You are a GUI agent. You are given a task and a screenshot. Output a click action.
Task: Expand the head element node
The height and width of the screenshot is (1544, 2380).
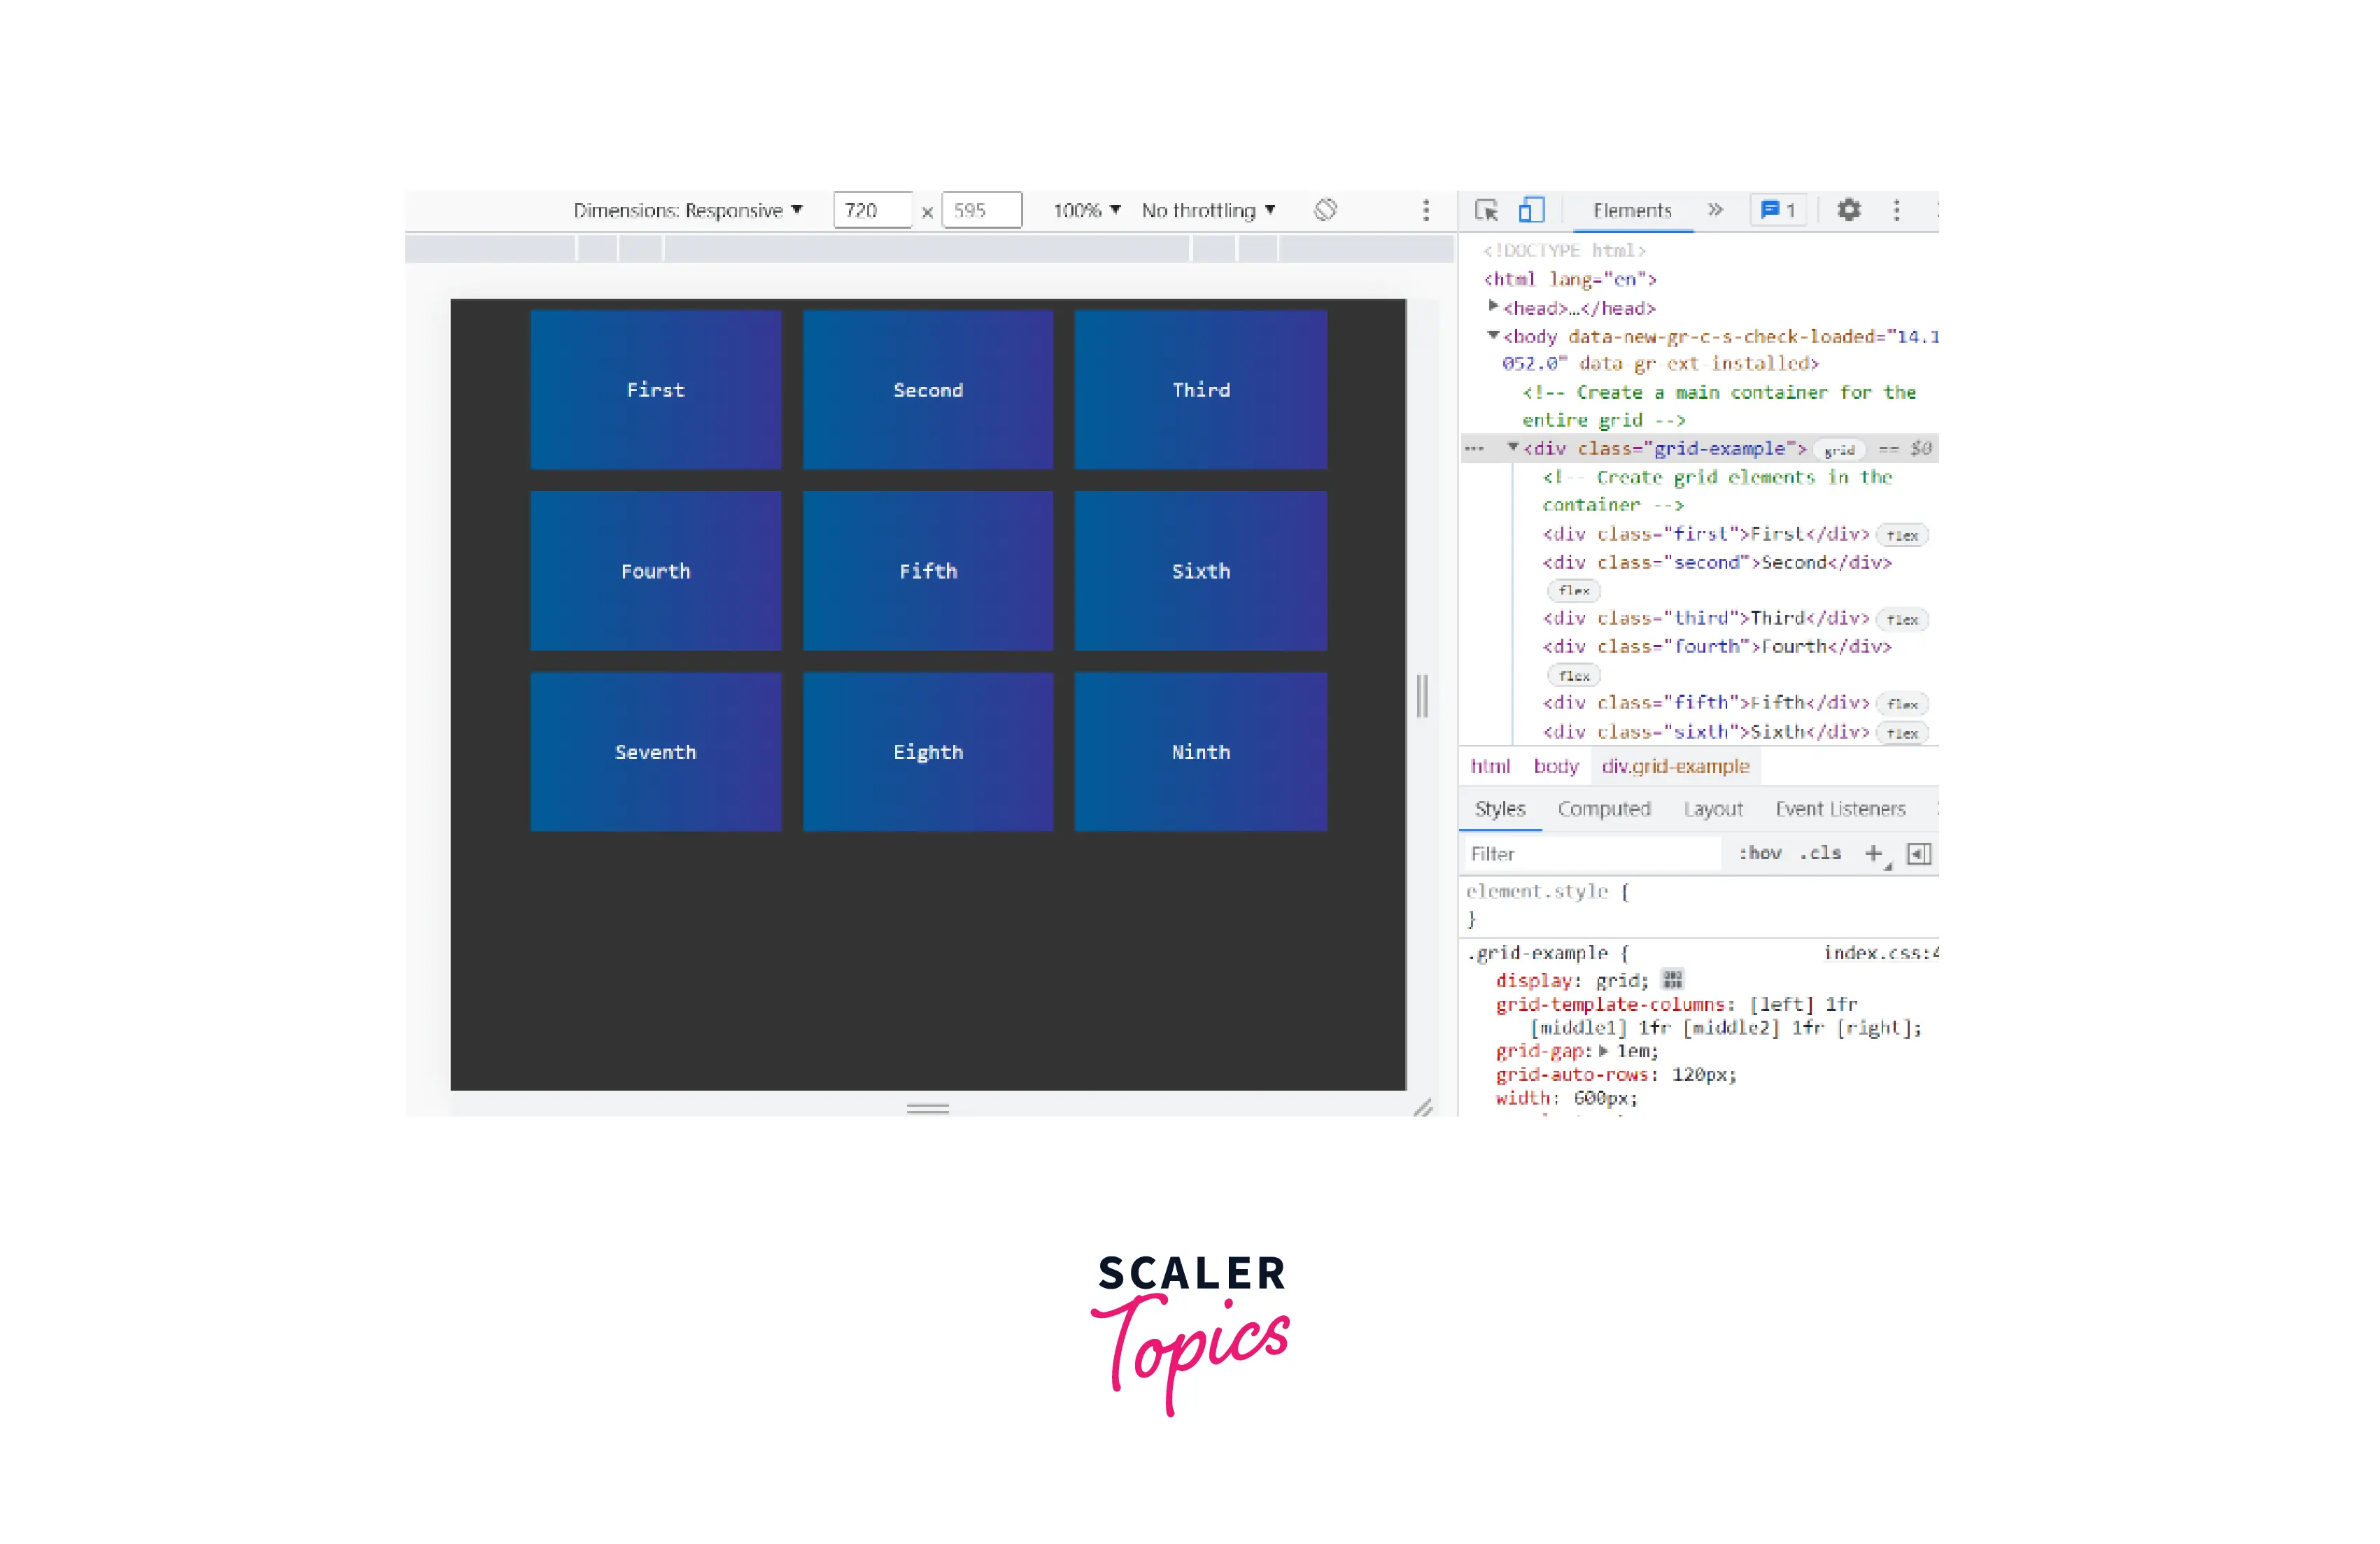coord(1493,306)
